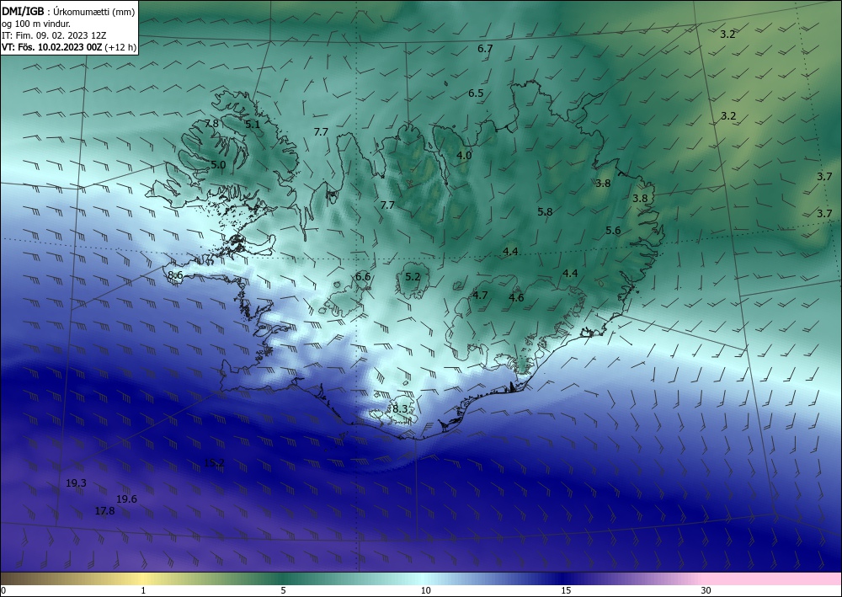Click the 19.3 value label
This screenshot has width=842, height=597.
click(77, 483)
